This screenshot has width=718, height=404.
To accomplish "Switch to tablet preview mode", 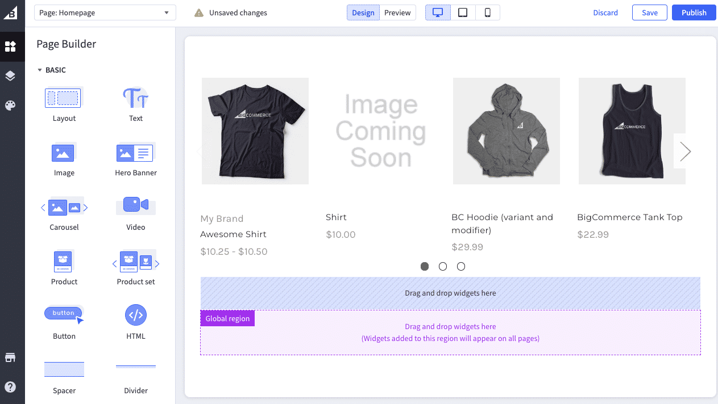I will tap(462, 12).
